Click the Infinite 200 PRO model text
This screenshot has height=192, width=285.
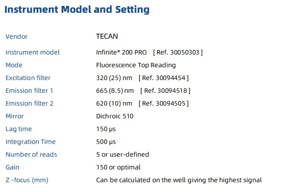(x=122, y=52)
